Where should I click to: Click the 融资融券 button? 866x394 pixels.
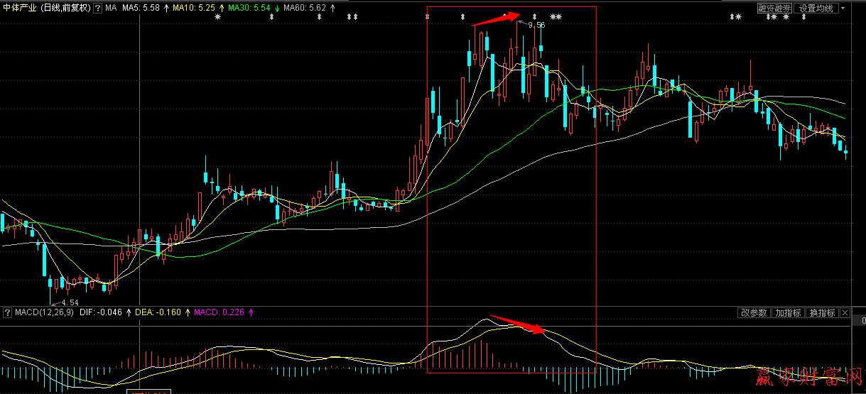tap(774, 9)
